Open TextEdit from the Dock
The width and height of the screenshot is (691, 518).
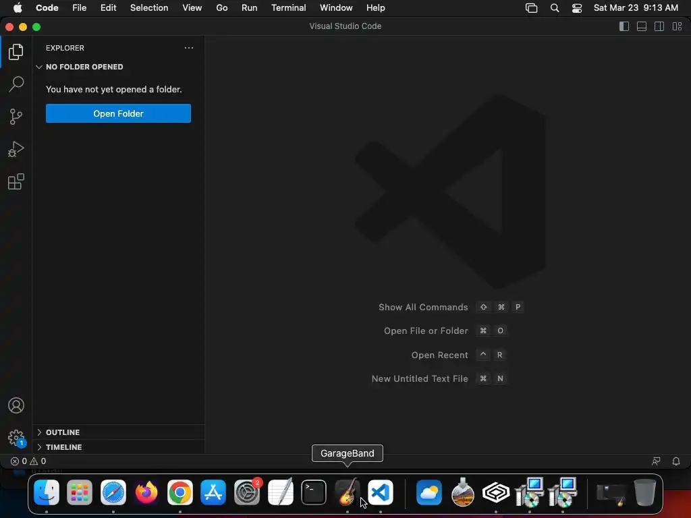280,492
